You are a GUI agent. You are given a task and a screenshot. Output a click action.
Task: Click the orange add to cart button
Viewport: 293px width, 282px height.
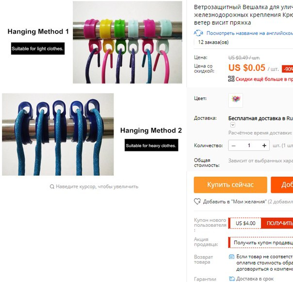[x=282, y=185]
